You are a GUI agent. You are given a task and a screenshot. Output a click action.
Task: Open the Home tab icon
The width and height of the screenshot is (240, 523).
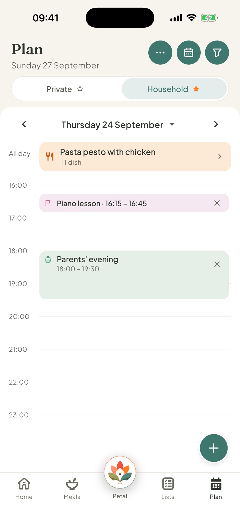pyautogui.click(x=24, y=484)
